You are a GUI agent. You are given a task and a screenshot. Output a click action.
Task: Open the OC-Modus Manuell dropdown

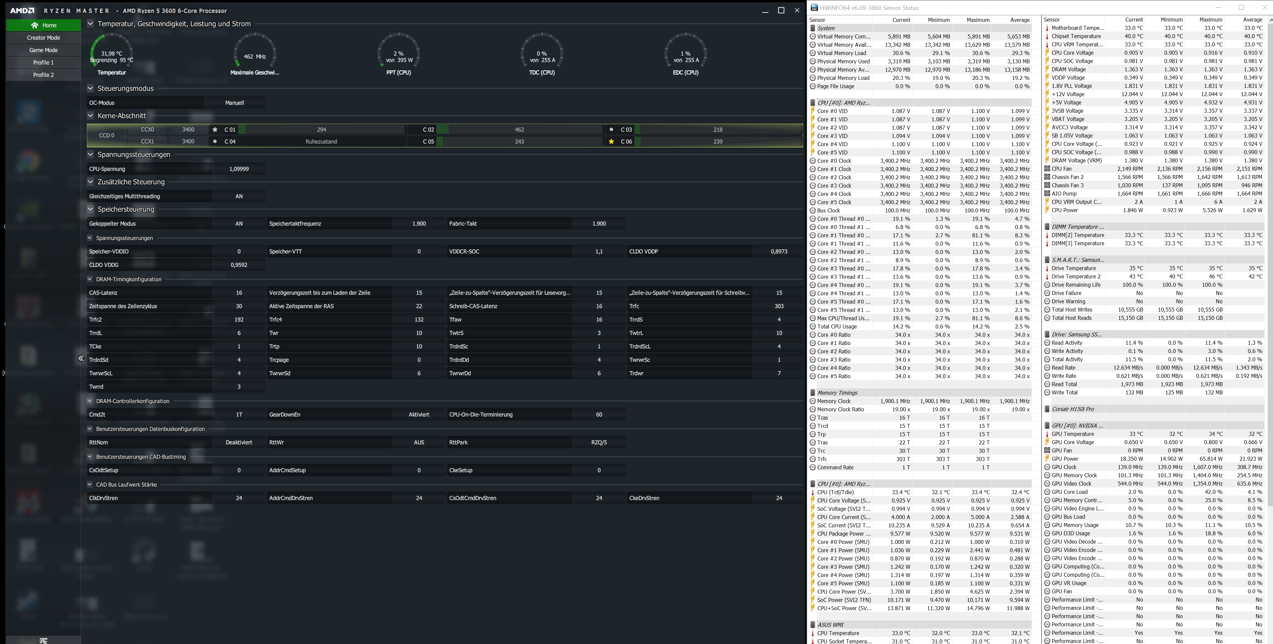click(x=235, y=103)
